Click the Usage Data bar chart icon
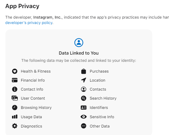Screen dimensions: 169x135 [x=15, y=117]
